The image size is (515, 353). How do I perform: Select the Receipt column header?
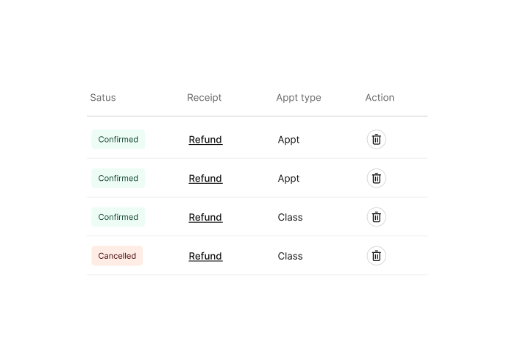(204, 98)
